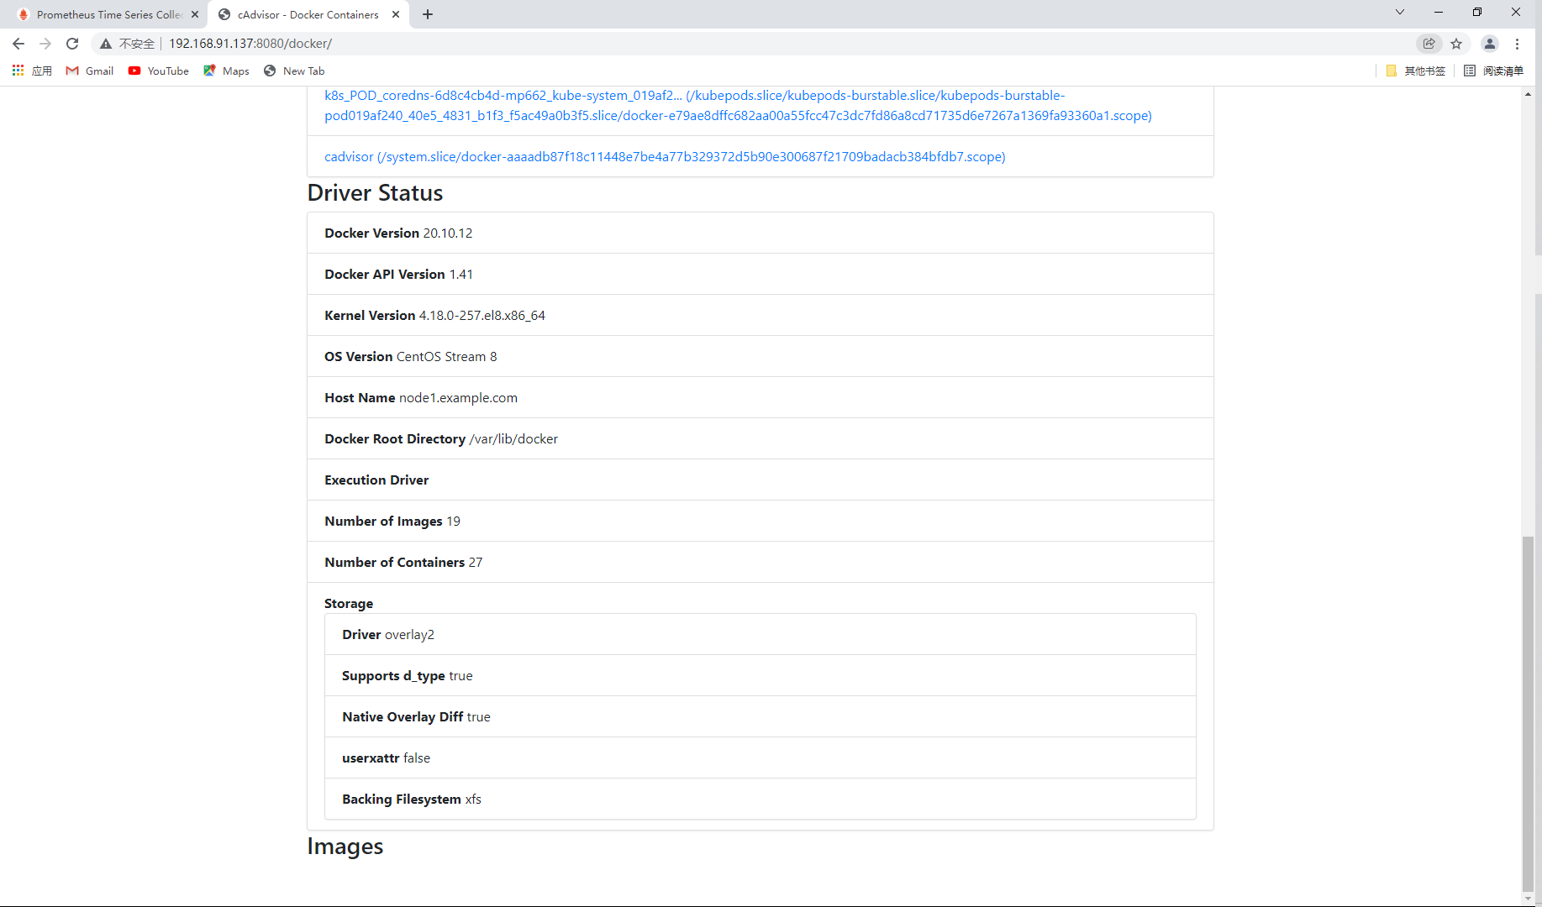This screenshot has height=907, width=1542.
Task: Click the Number of Containers 27 row
Action: click(x=760, y=562)
